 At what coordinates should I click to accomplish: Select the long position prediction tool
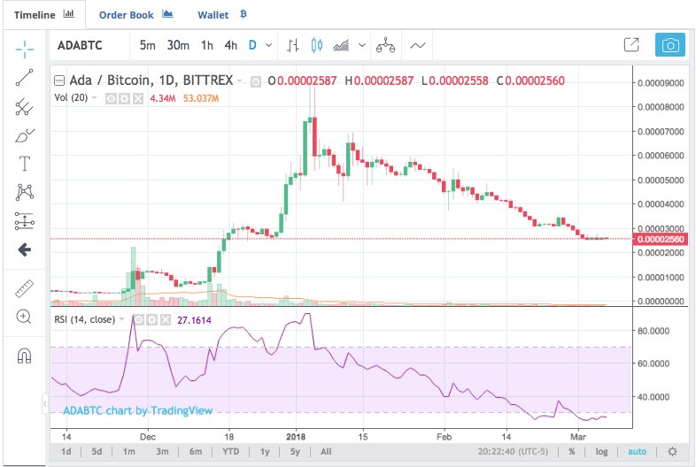pos(25,221)
